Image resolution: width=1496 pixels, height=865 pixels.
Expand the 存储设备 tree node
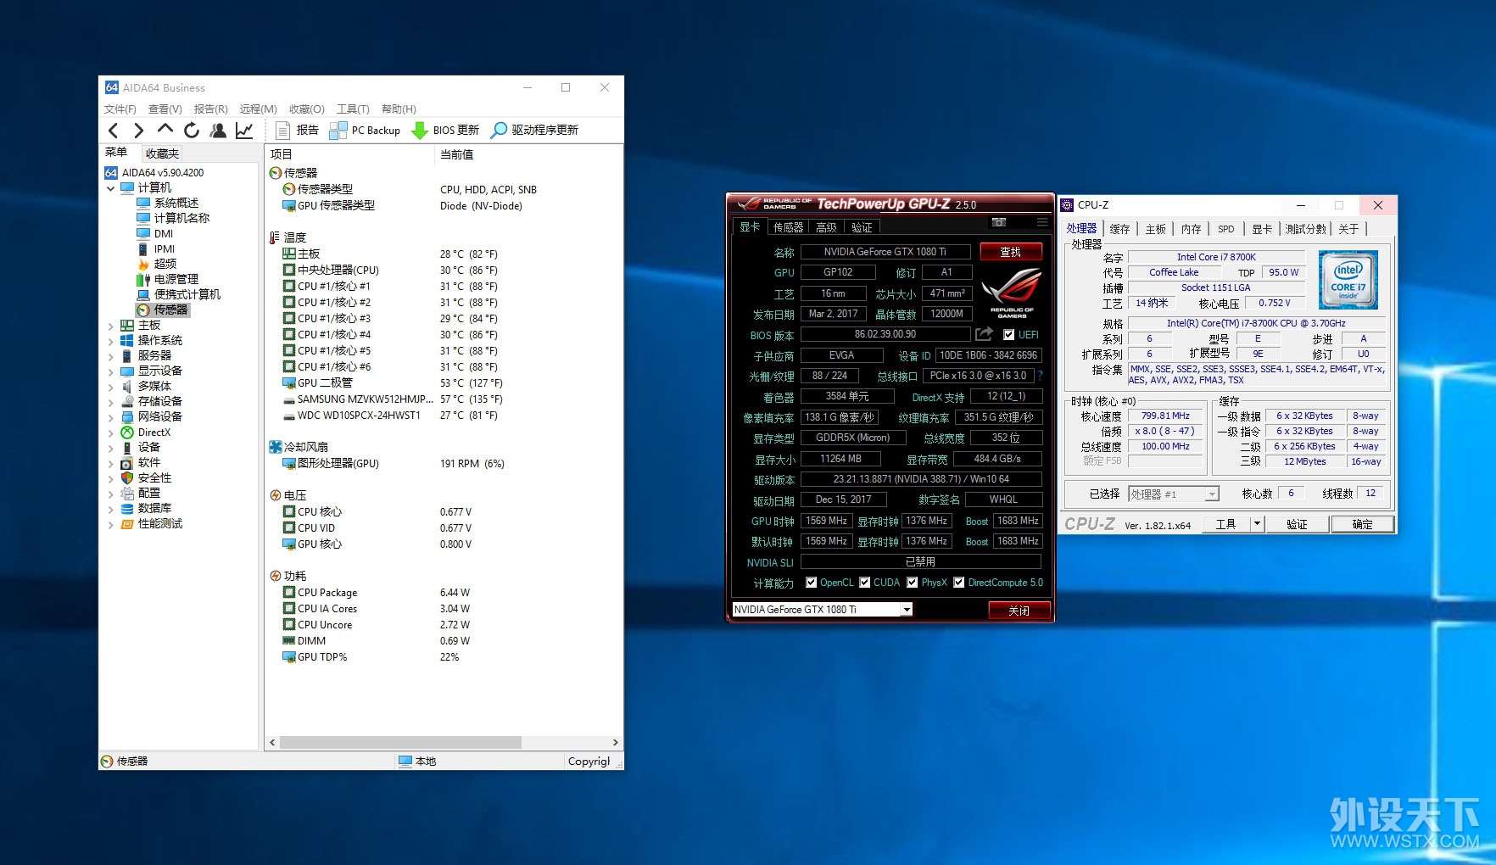click(x=110, y=402)
